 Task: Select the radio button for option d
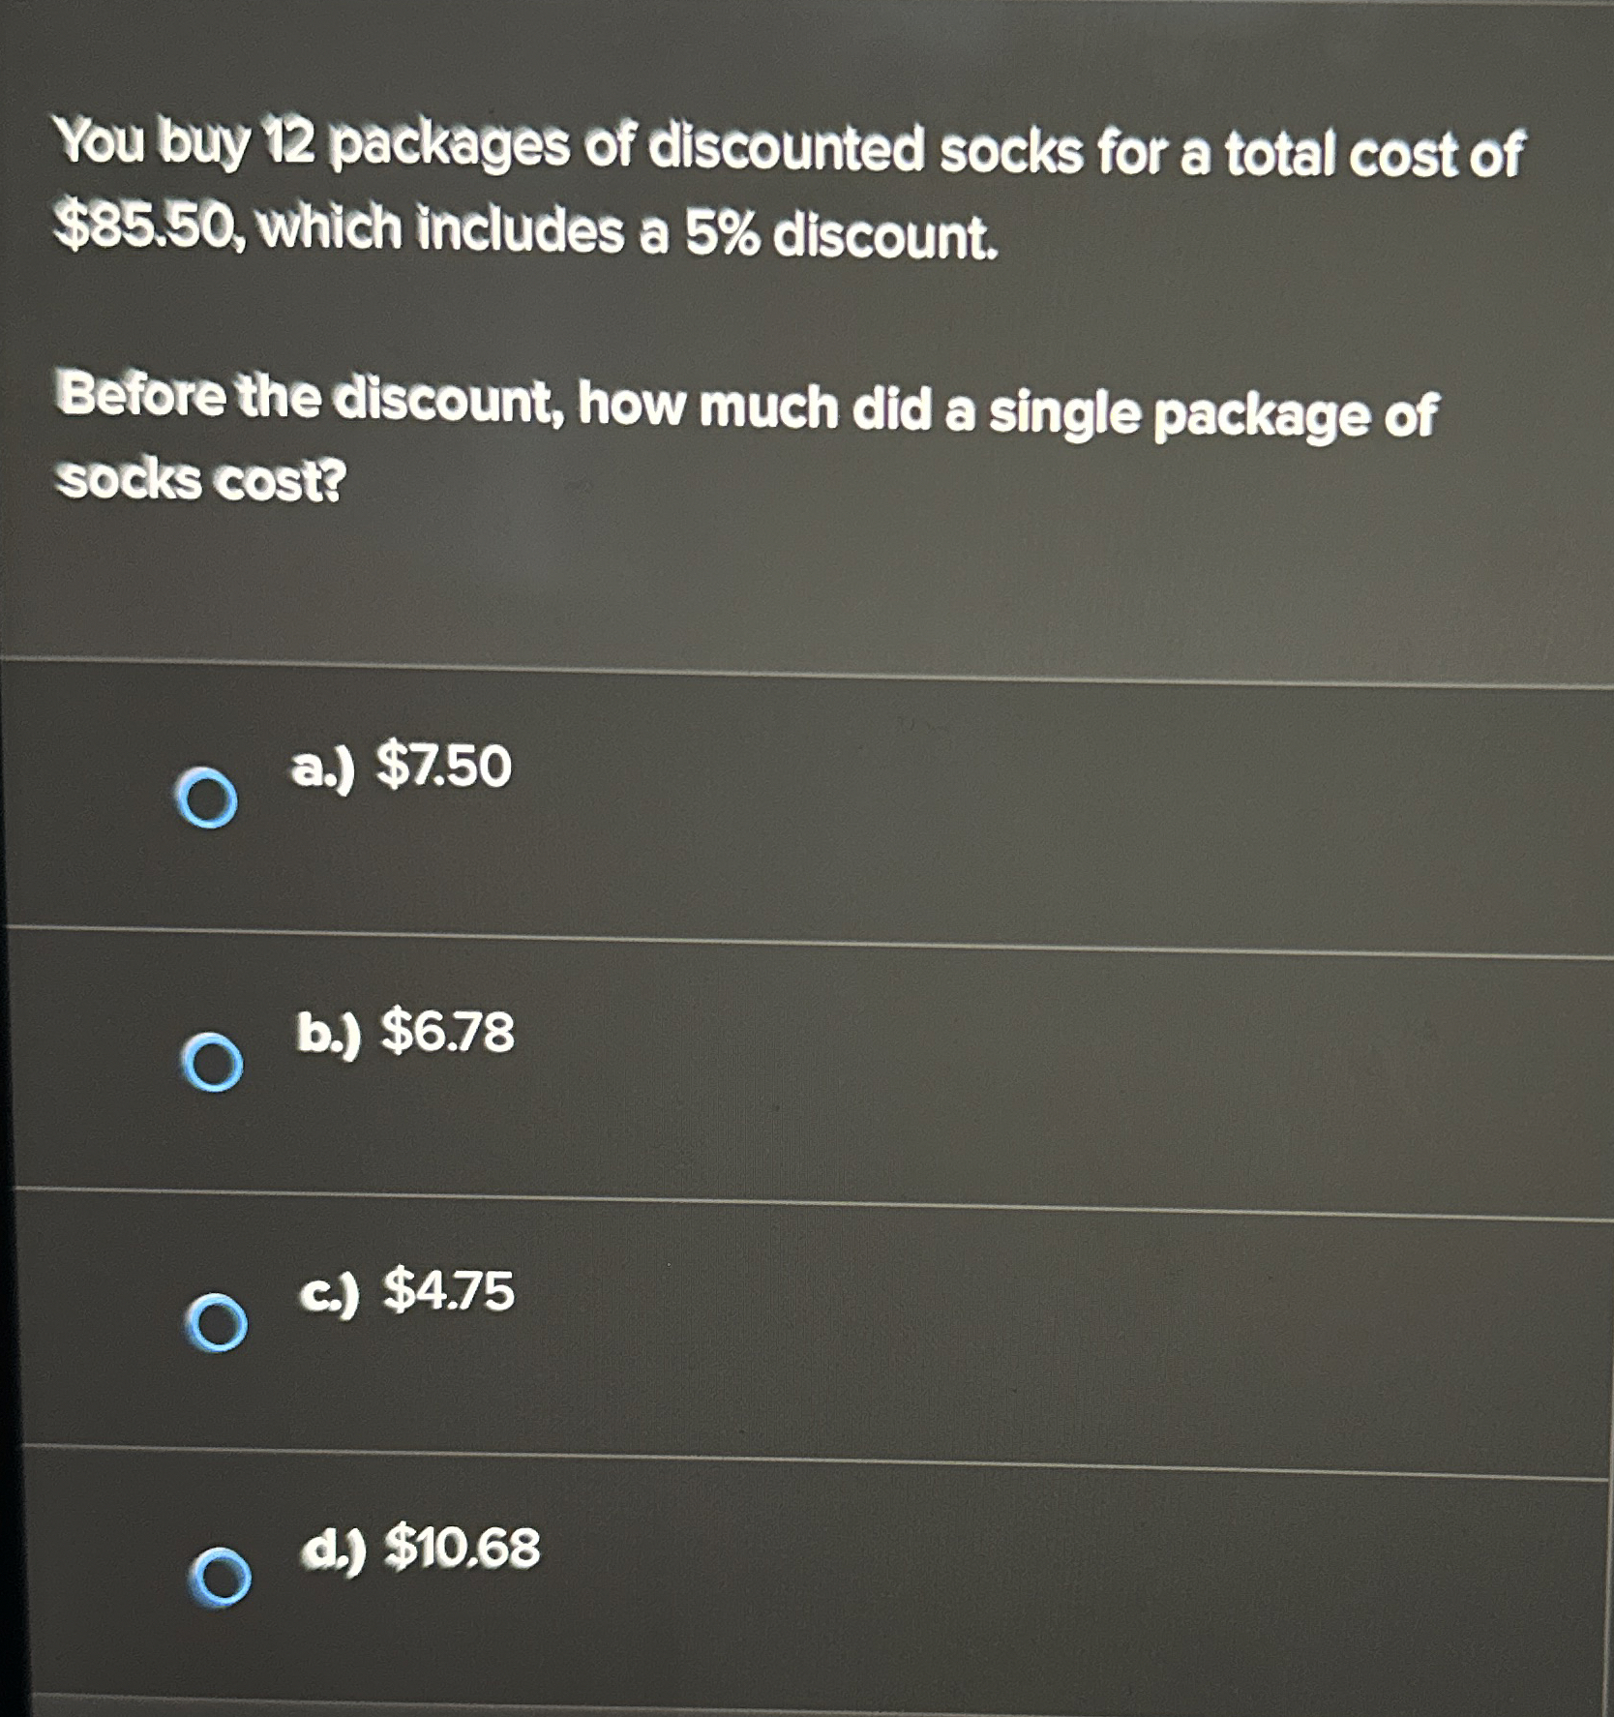click(x=222, y=1579)
